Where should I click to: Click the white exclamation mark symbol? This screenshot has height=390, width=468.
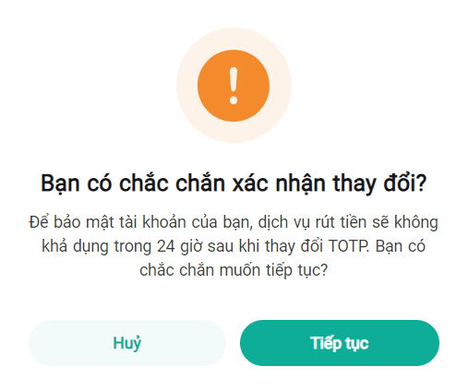click(x=234, y=86)
